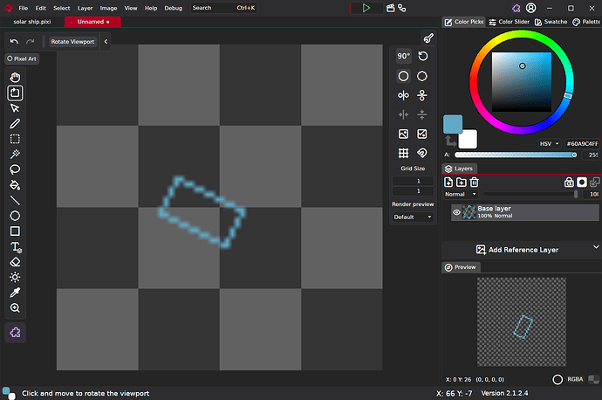Click the white secondary color swatch

pos(468,139)
